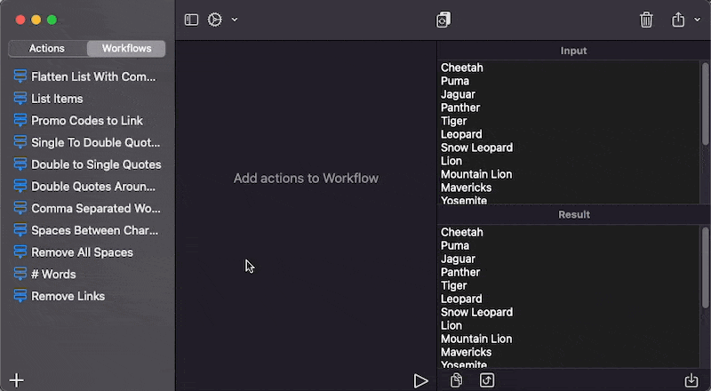This screenshot has height=391, width=711.
Task: Click the duplicate documents icon in toolbar
Action: pyautogui.click(x=443, y=20)
